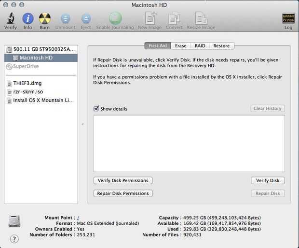Uncheck the Show details checkbox
The image size is (299, 248).
(96, 108)
